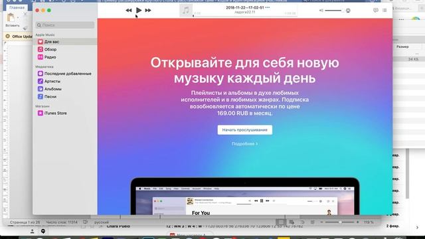Viewport: 425px width, 239px height.
Task: Start playback with the Play button
Action: 139,11
